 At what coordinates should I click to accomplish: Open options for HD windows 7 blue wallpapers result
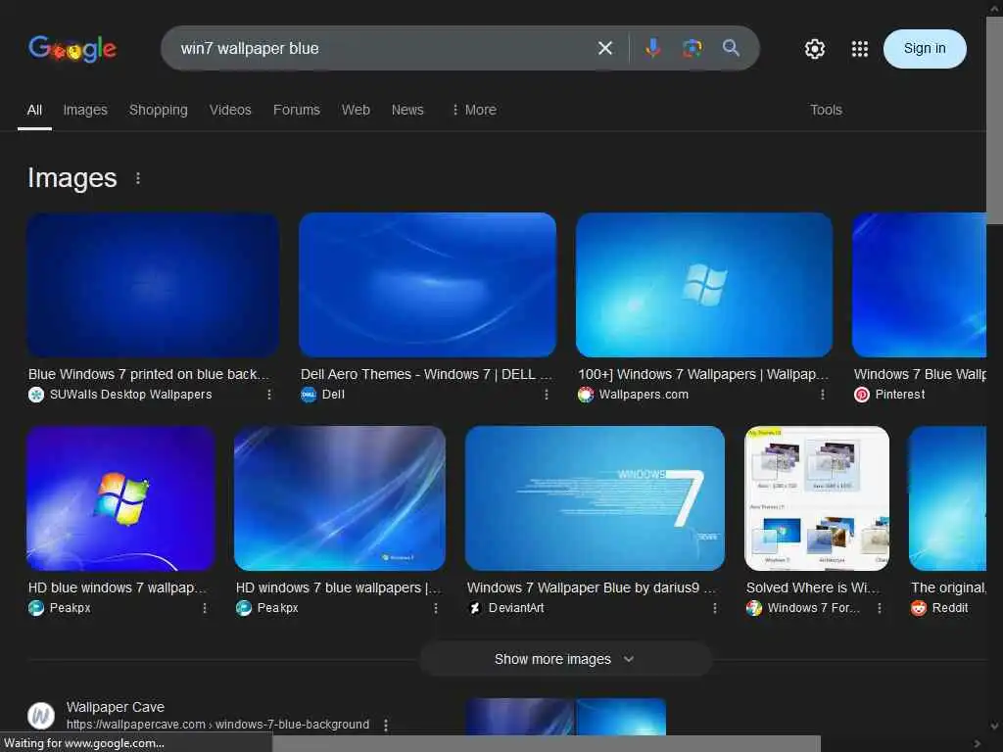coord(436,608)
